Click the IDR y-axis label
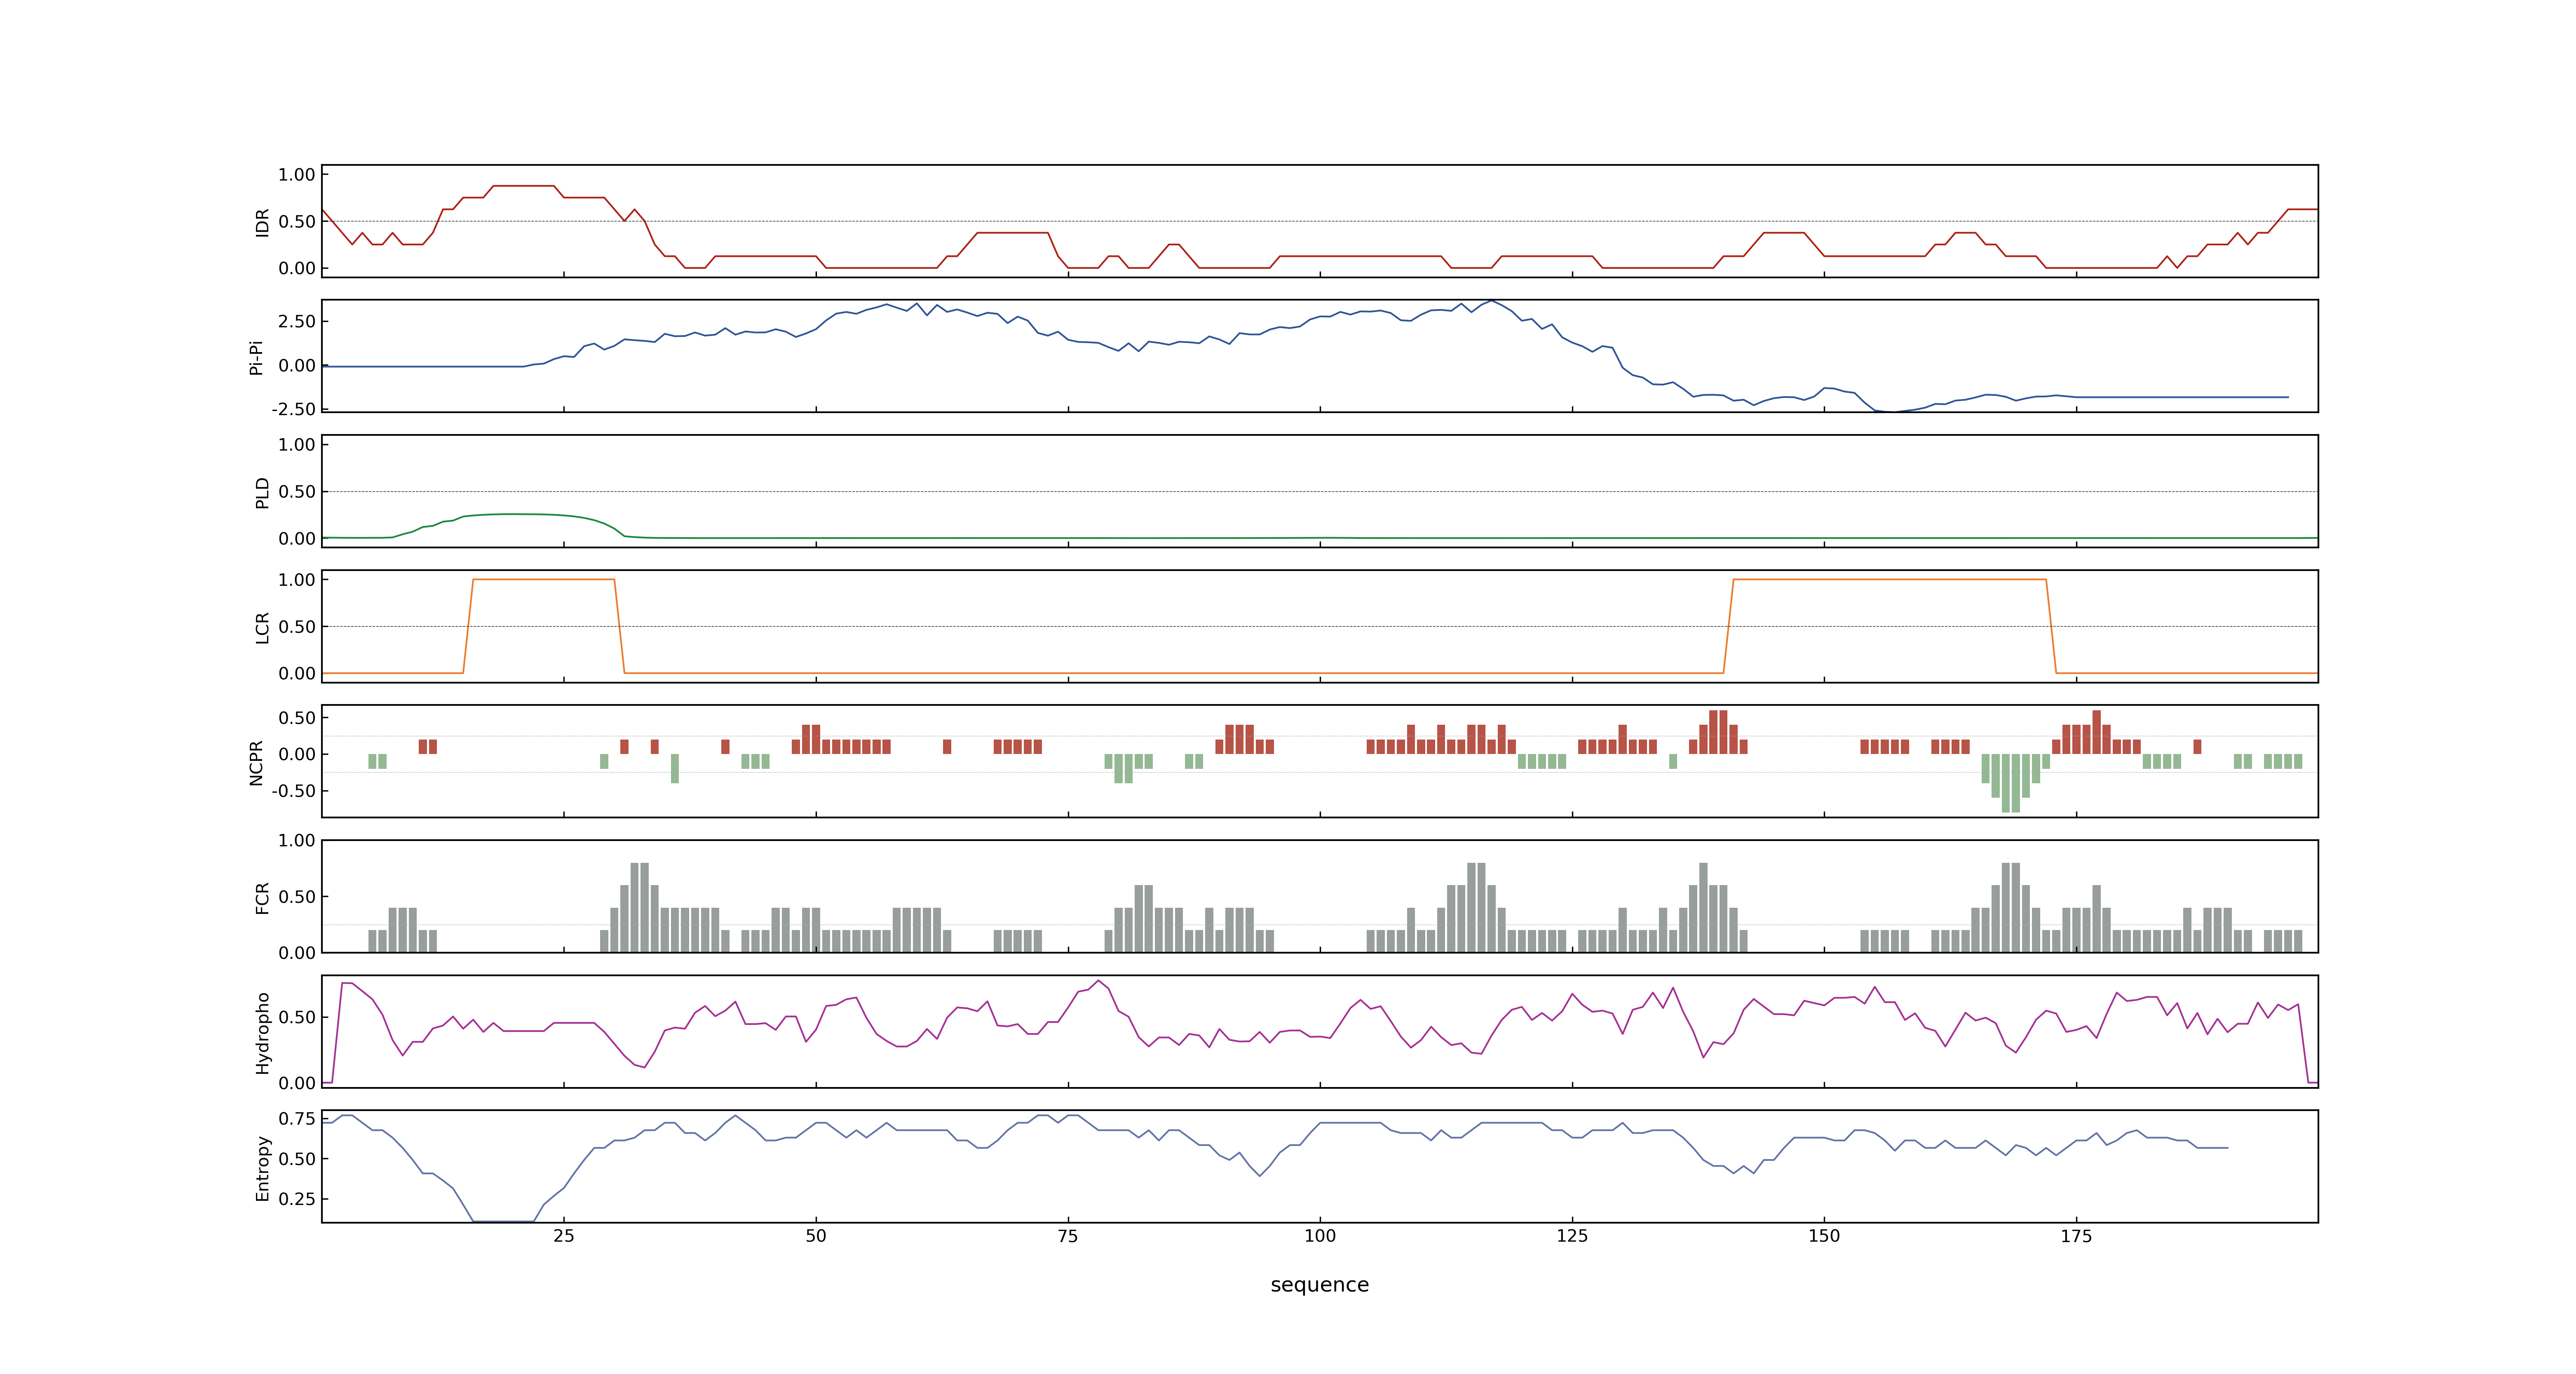2576x1374 pixels. [x=262, y=222]
